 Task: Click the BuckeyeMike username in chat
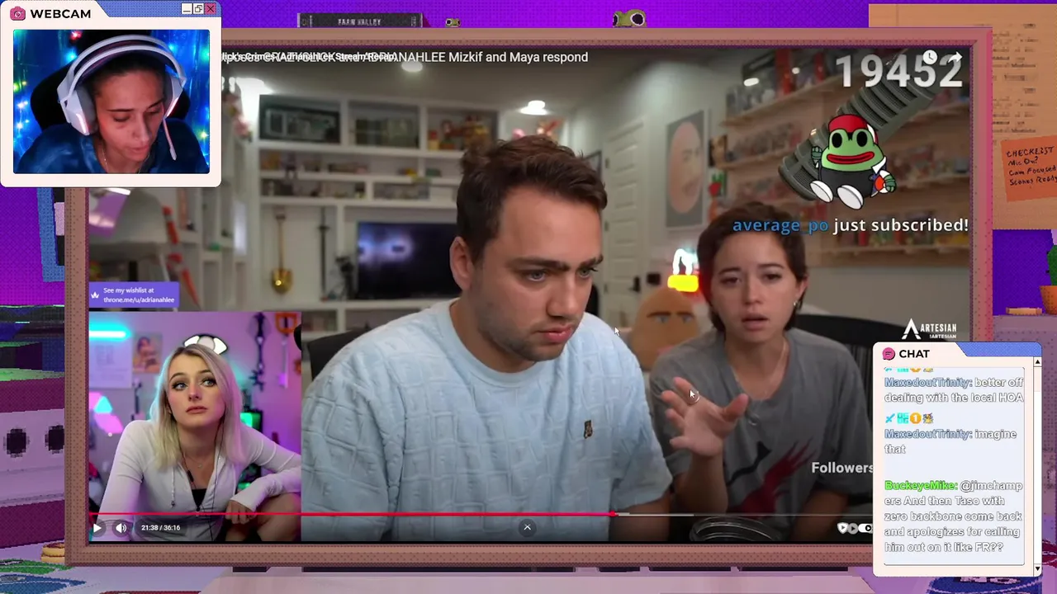tap(921, 486)
